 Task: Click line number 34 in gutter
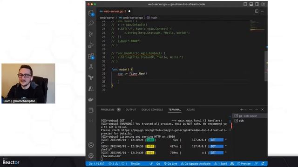[x=103, y=70]
